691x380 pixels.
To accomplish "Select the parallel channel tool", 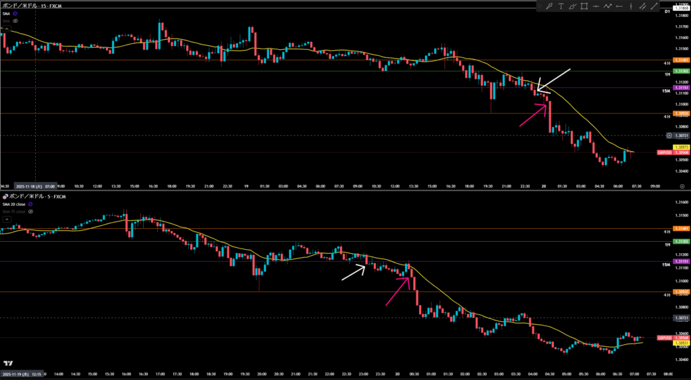I will (x=642, y=6).
